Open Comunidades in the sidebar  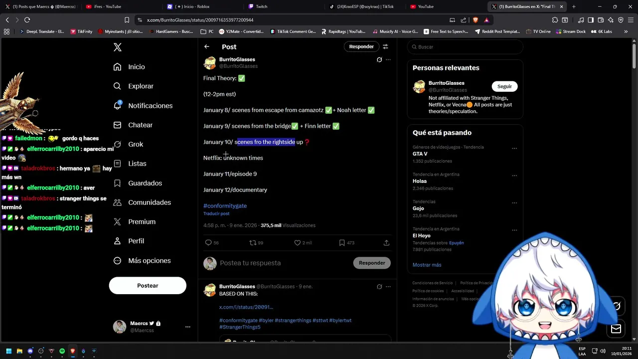pos(142,202)
